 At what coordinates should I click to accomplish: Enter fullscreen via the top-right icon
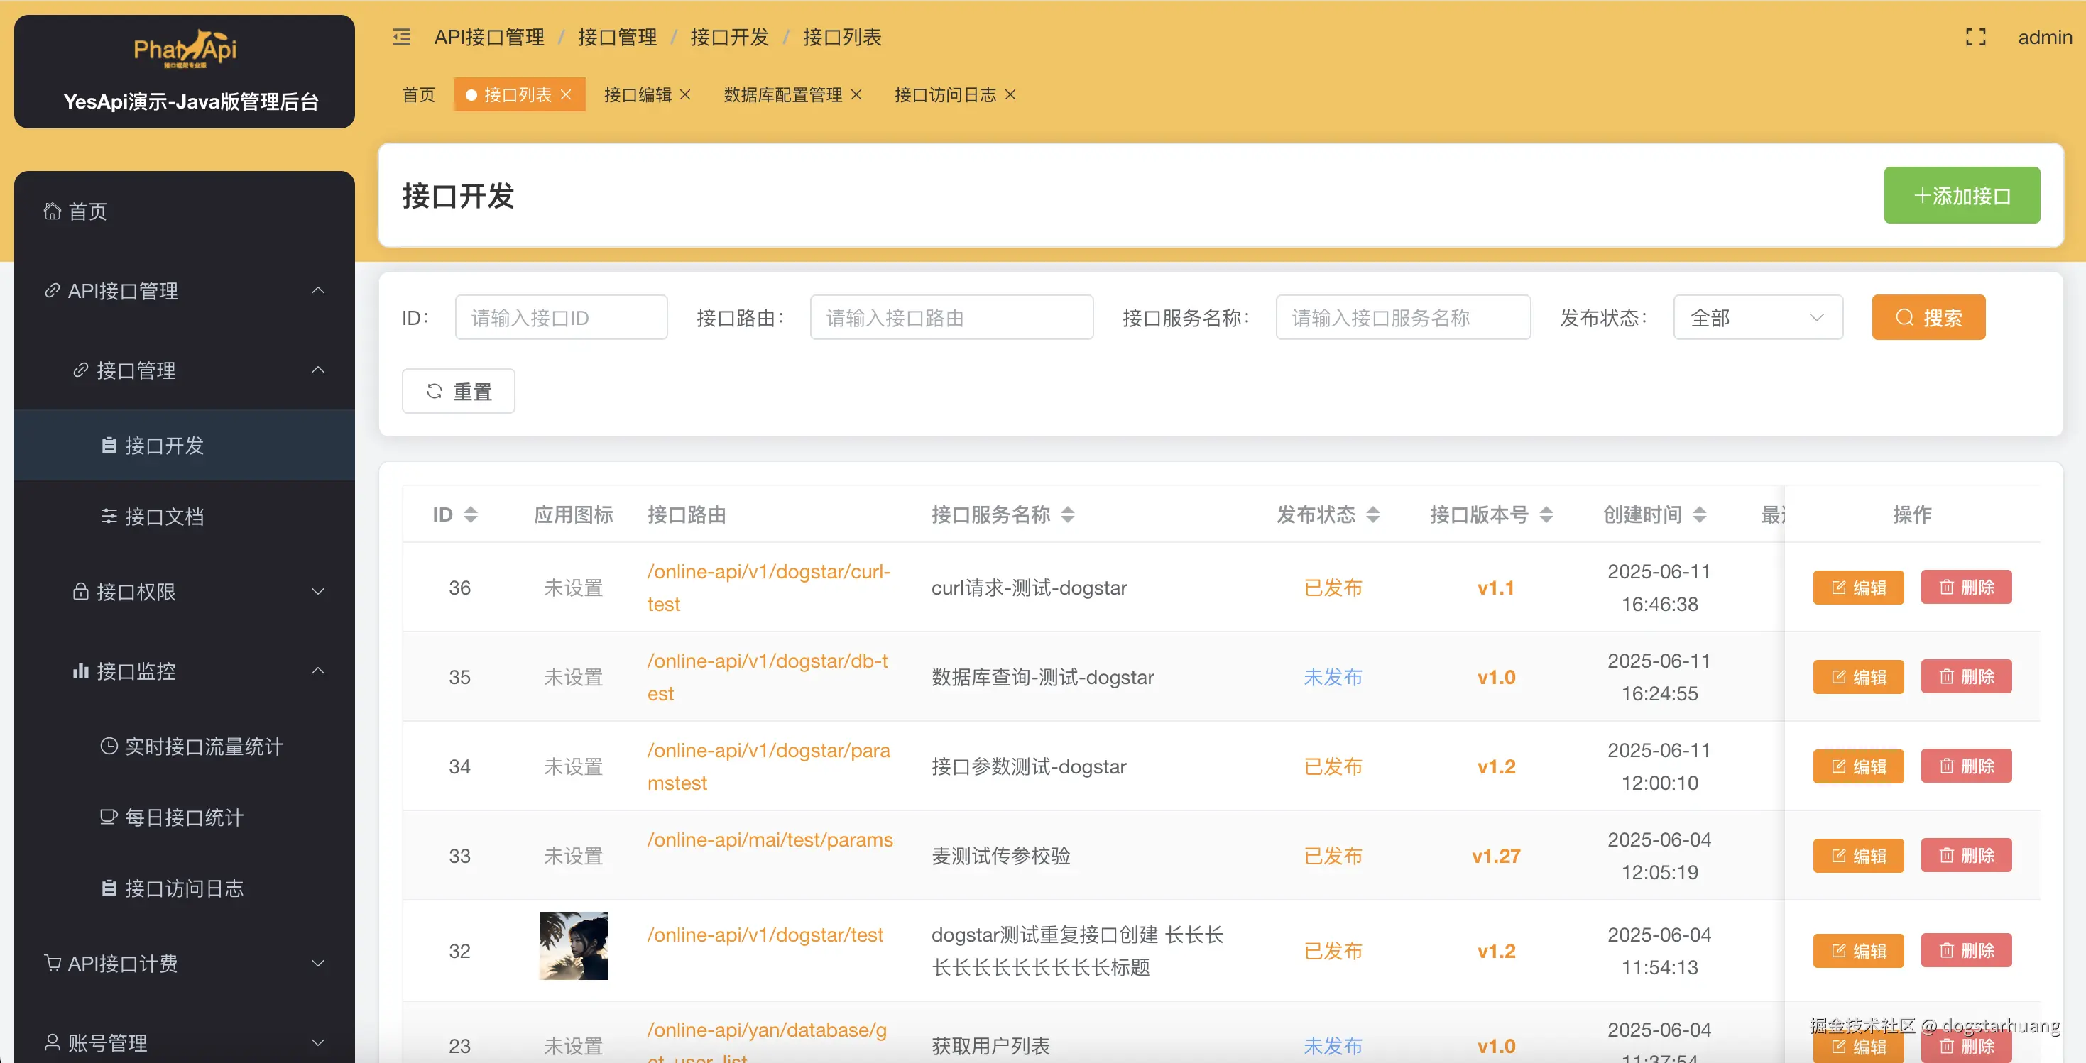pyautogui.click(x=1975, y=37)
